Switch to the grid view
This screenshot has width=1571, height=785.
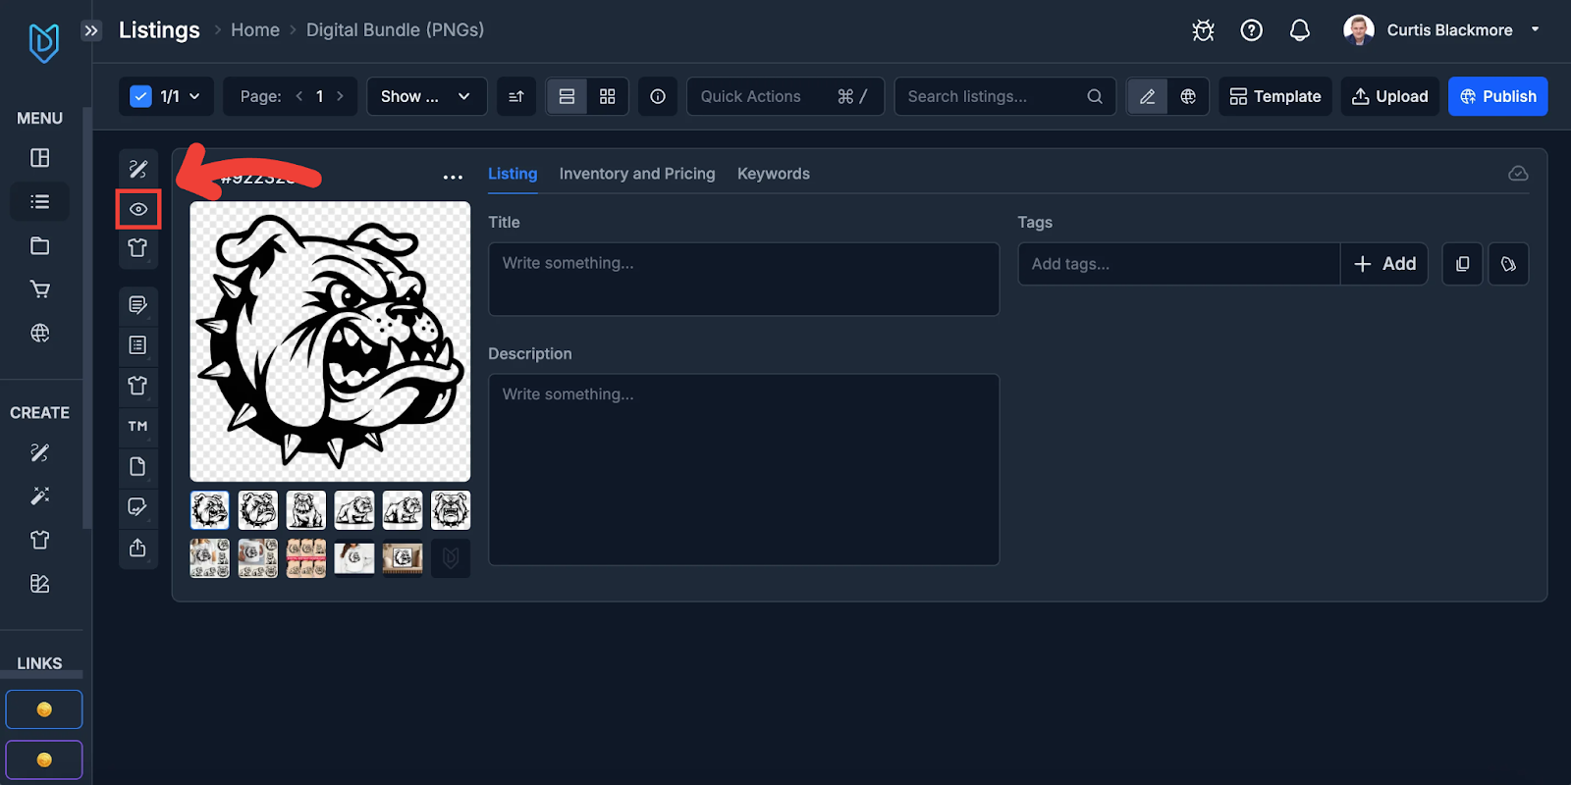[608, 96]
